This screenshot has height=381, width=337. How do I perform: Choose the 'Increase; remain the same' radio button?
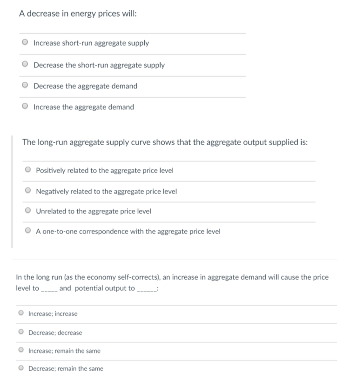(x=21, y=351)
